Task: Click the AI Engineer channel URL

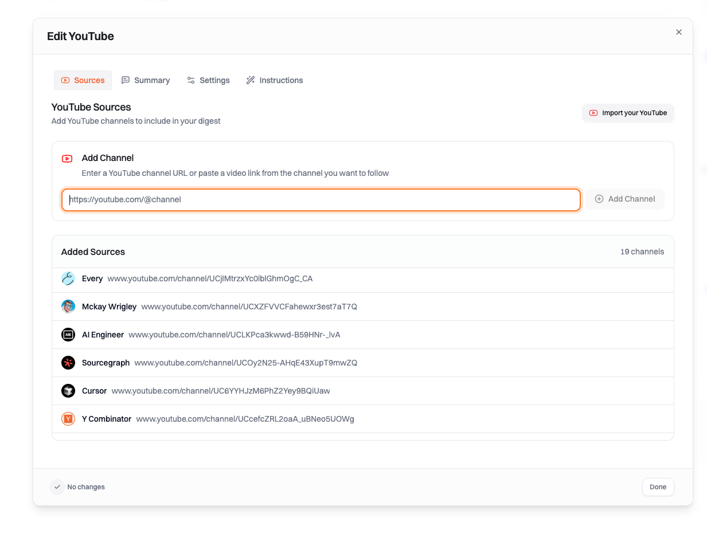Action: pos(235,335)
